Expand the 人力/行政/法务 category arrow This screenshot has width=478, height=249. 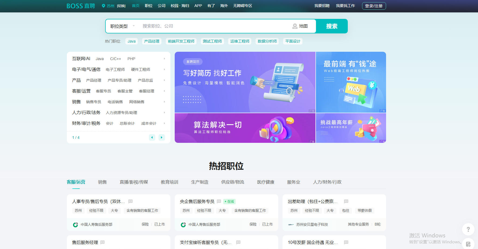coord(164,112)
